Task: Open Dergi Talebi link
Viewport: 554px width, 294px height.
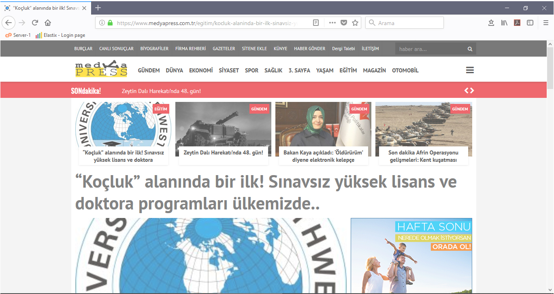Action: (x=343, y=49)
